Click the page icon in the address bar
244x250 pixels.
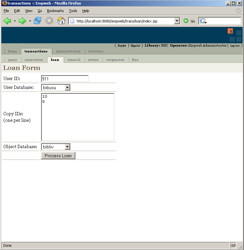point(72,21)
